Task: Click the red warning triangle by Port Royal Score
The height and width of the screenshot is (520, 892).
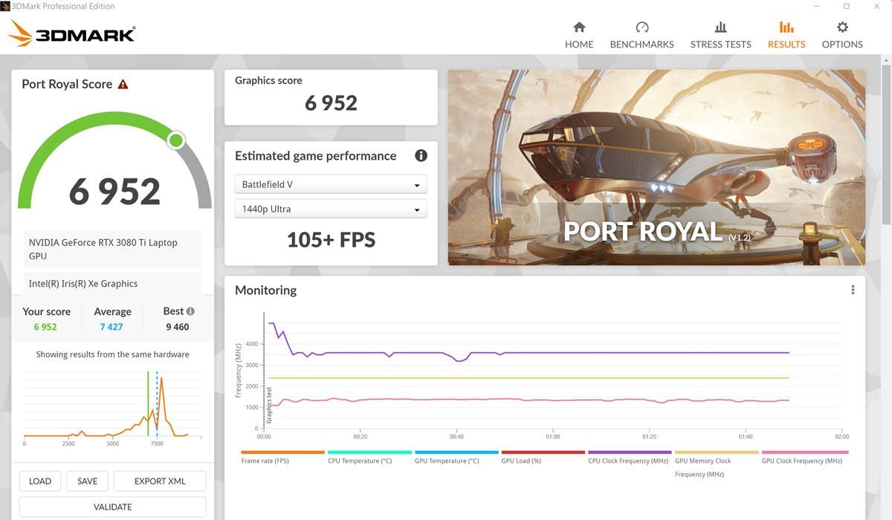Action: point(123,84)
